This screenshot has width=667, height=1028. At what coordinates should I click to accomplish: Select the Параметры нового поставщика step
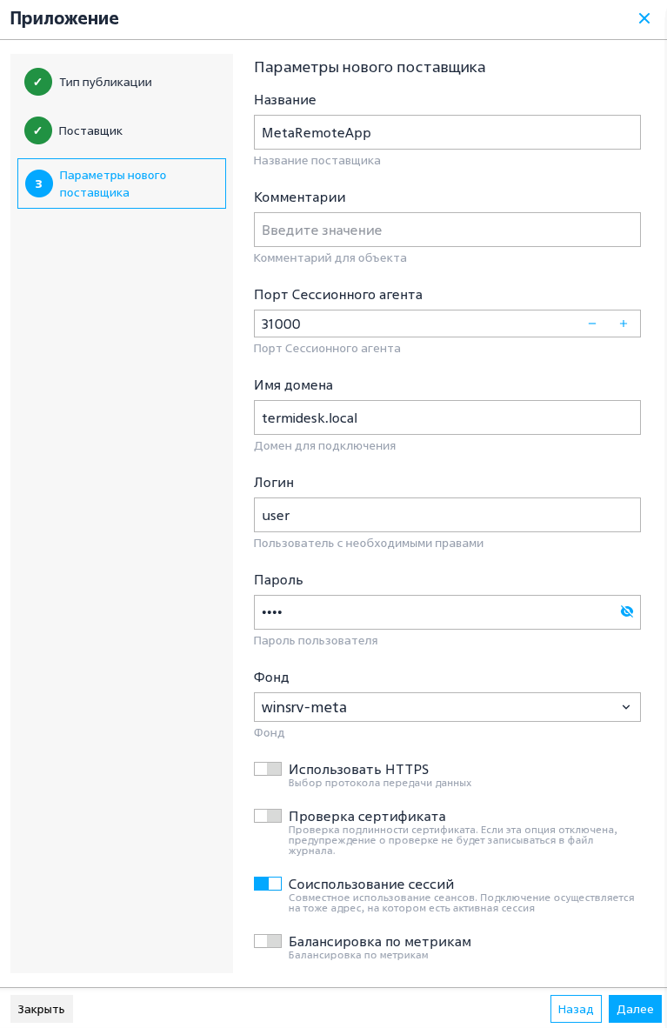click(122, 184)
